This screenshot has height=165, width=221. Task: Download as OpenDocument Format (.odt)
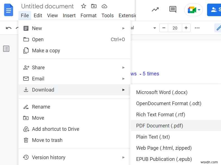point(176,104)
